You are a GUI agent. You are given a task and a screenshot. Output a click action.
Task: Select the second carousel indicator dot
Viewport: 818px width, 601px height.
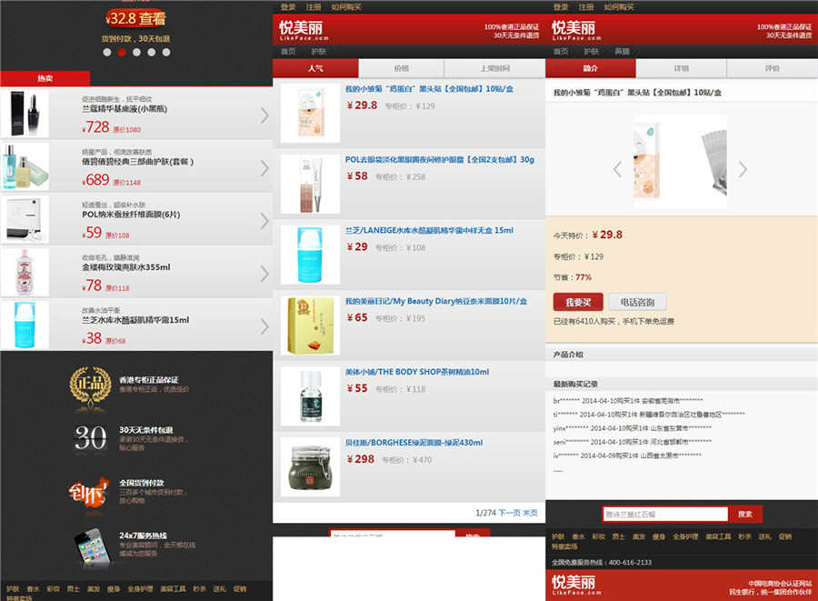(x=122, y=51)
